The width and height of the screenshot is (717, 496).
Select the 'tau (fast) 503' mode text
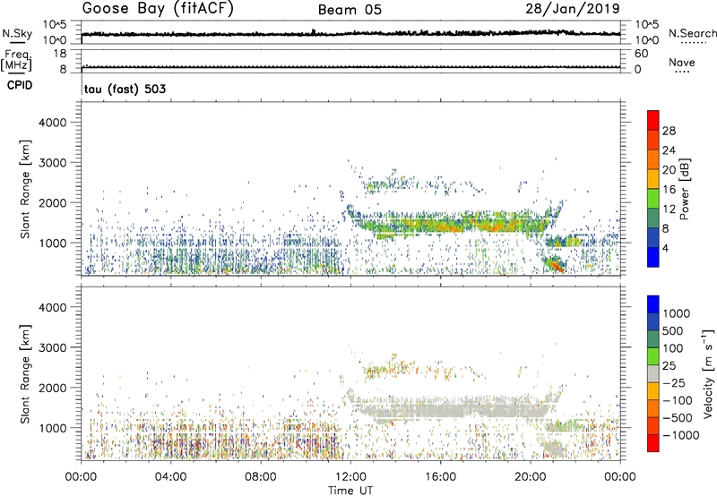[125, 89]
